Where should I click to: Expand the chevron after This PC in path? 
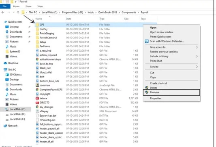click(x=39, y=13)
